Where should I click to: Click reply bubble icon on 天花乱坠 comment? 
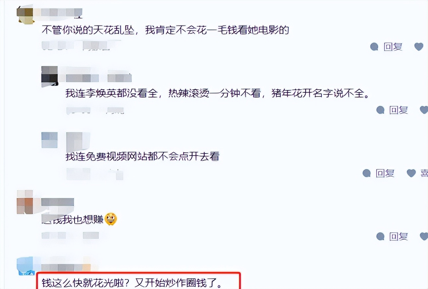(x=374, y=47)
